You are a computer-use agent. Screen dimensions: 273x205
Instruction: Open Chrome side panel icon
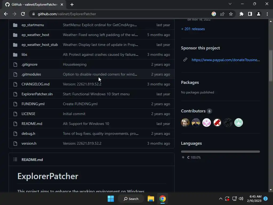250,14
